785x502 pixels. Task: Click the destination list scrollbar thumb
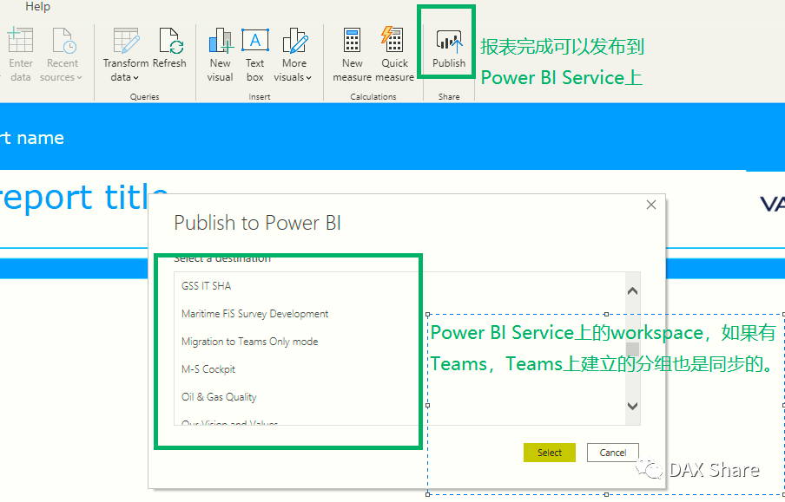coord(633,349)
